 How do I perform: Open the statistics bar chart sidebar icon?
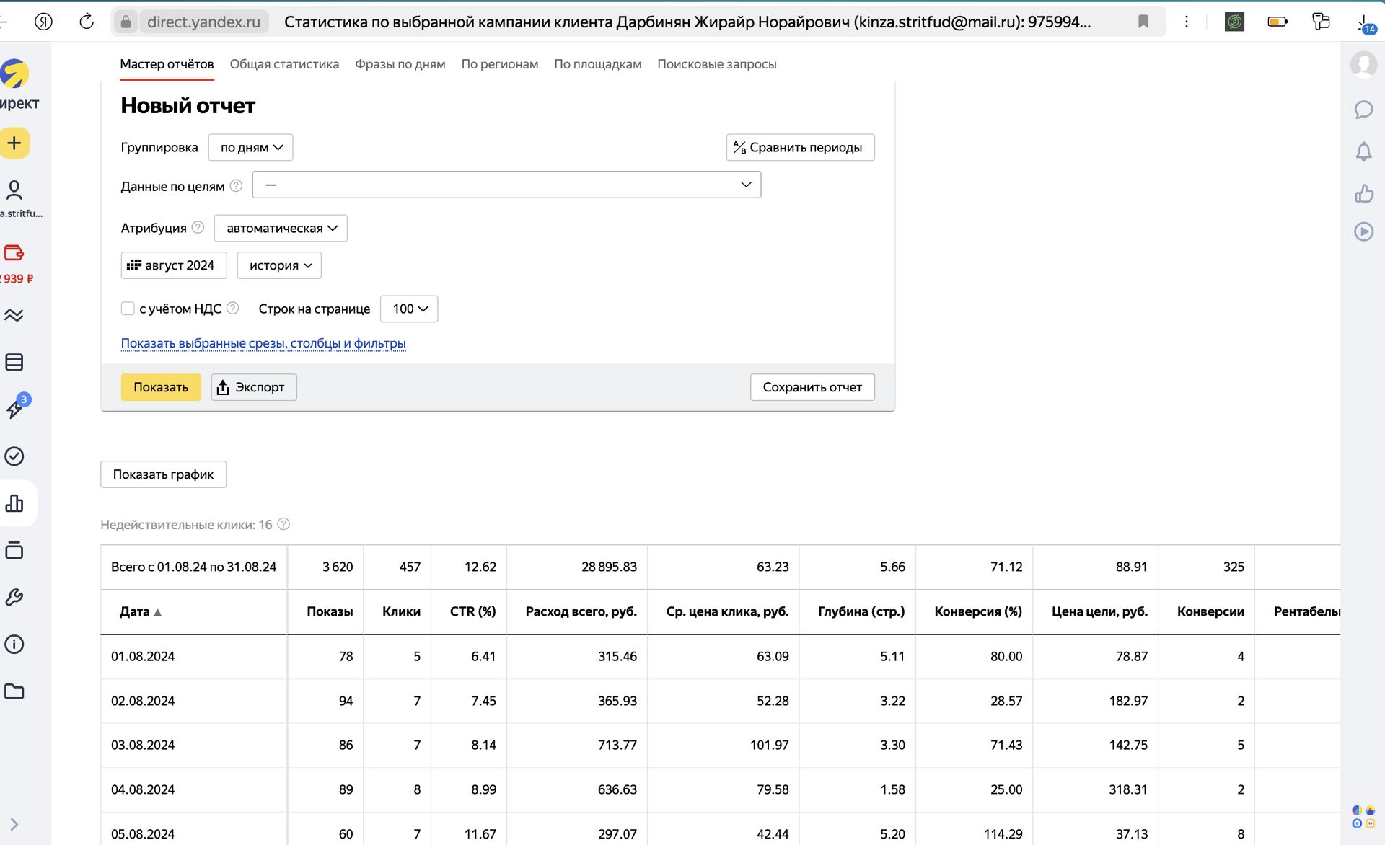pos(14,503)
